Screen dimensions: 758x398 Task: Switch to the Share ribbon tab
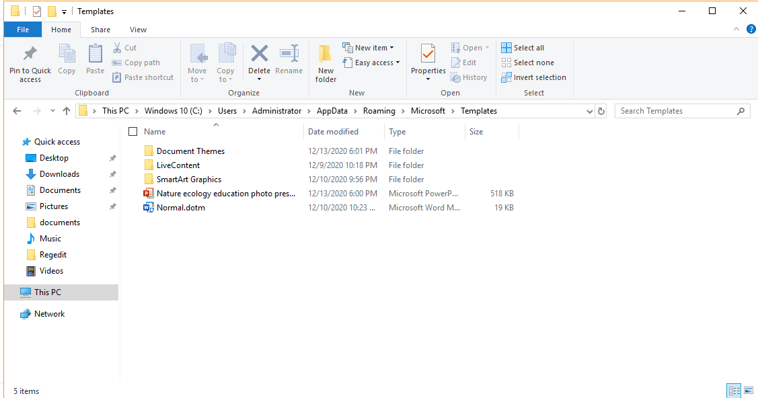click(x=100, y=30)
